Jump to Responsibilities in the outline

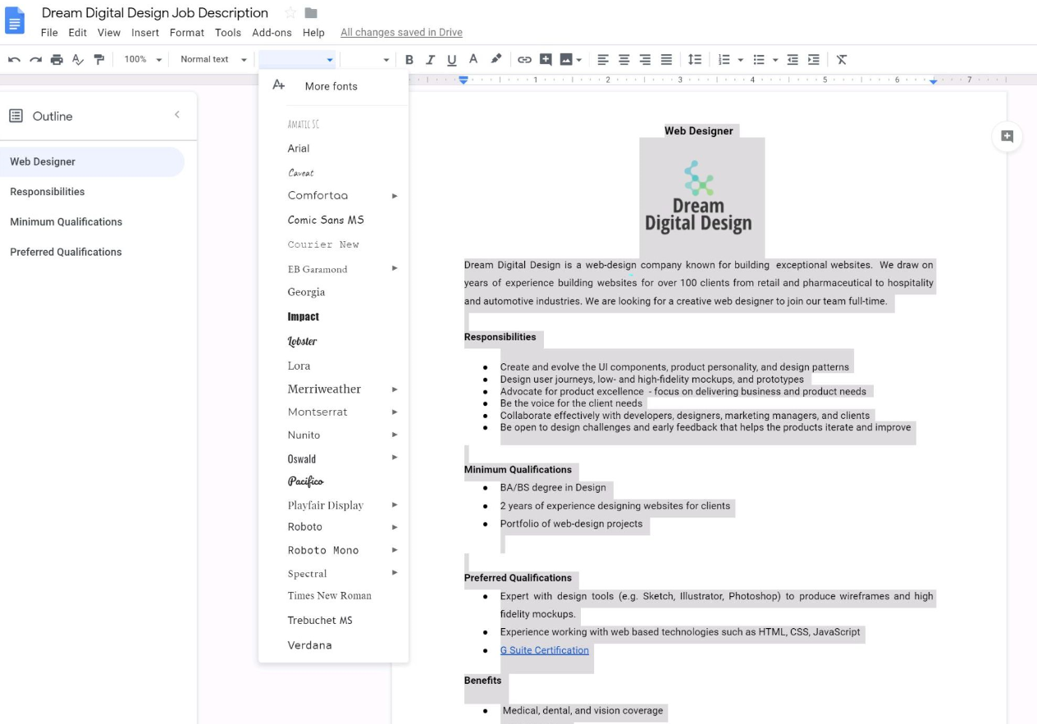pyautogui.click(x=47, y=192)
